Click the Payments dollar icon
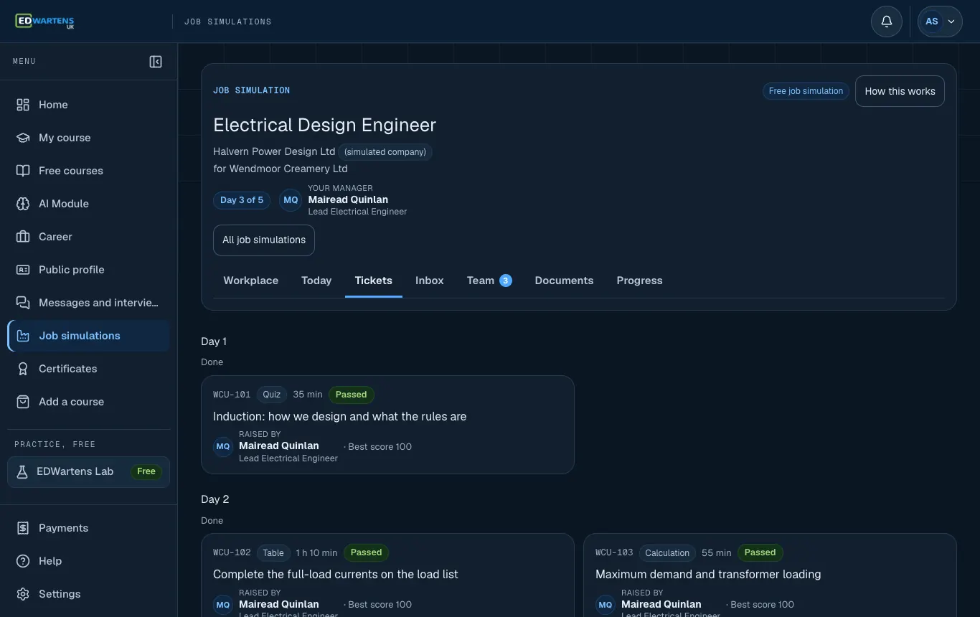 (x=23, y=528)
